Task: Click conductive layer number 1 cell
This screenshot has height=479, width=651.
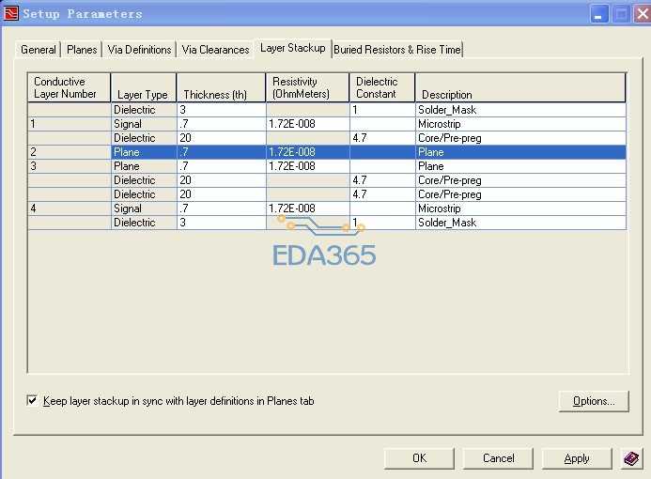Action: click(x=70, y=124)
